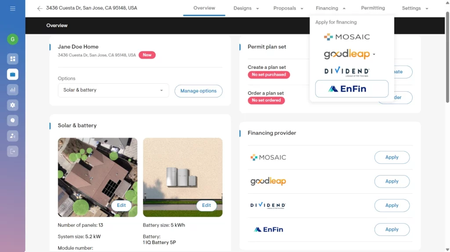
Task: Choose Mosaic in Apply for financing menu
Action: click(347, 37)
